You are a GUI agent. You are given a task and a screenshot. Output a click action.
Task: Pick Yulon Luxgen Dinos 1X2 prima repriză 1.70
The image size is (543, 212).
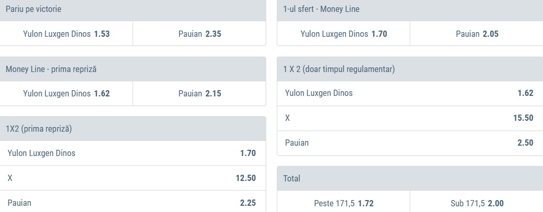(x=133, y=153)
